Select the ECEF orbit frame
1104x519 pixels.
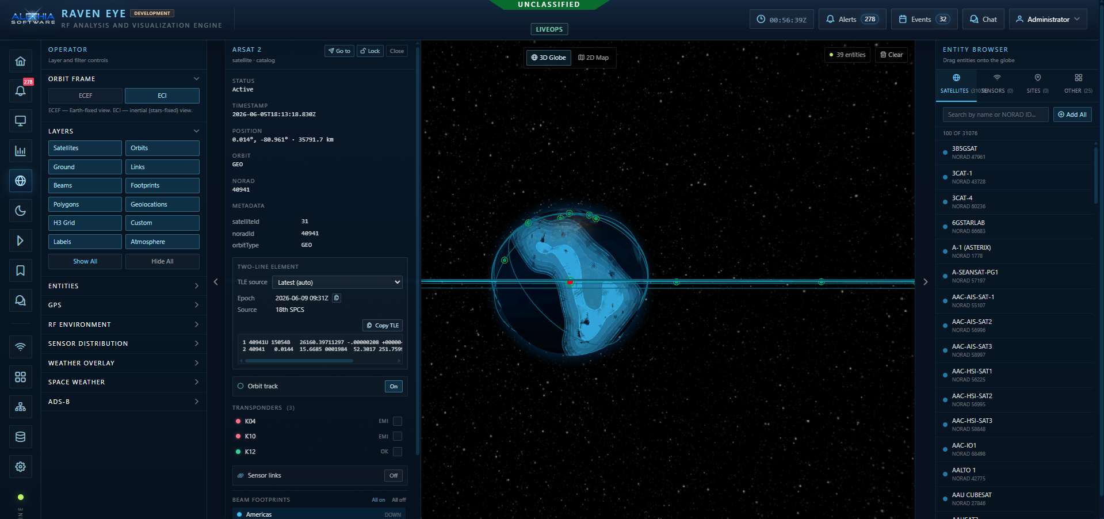85,96
